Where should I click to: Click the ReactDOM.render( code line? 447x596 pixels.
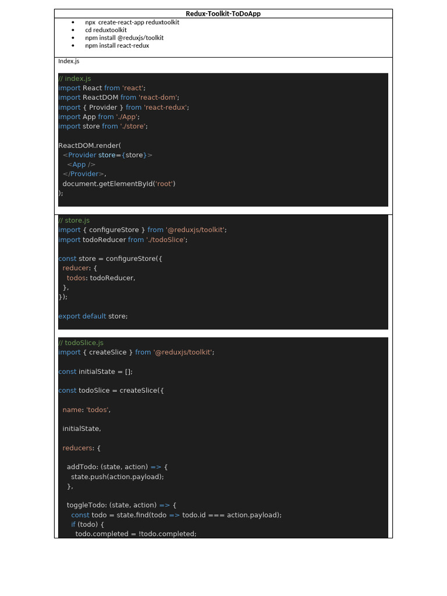(90, 146)
